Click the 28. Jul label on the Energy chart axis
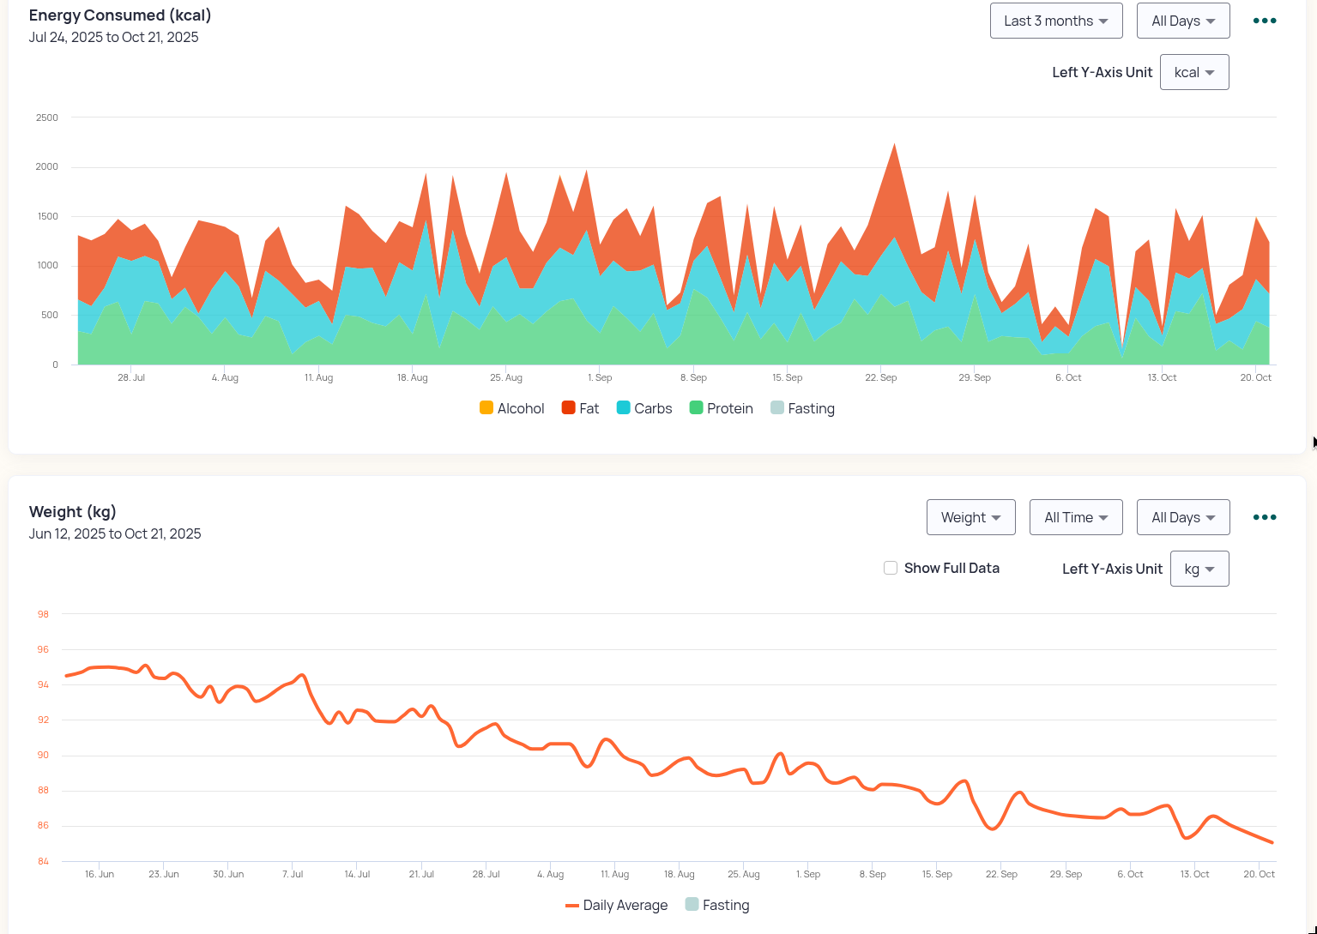Image resolution: width=1317 pixels, height=934 pixels. pyautogui.click(x=131, y=377)
